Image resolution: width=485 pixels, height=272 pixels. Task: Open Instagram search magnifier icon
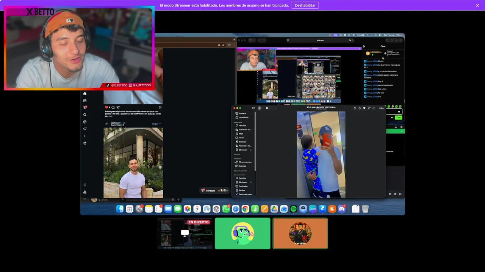(85, 115)
